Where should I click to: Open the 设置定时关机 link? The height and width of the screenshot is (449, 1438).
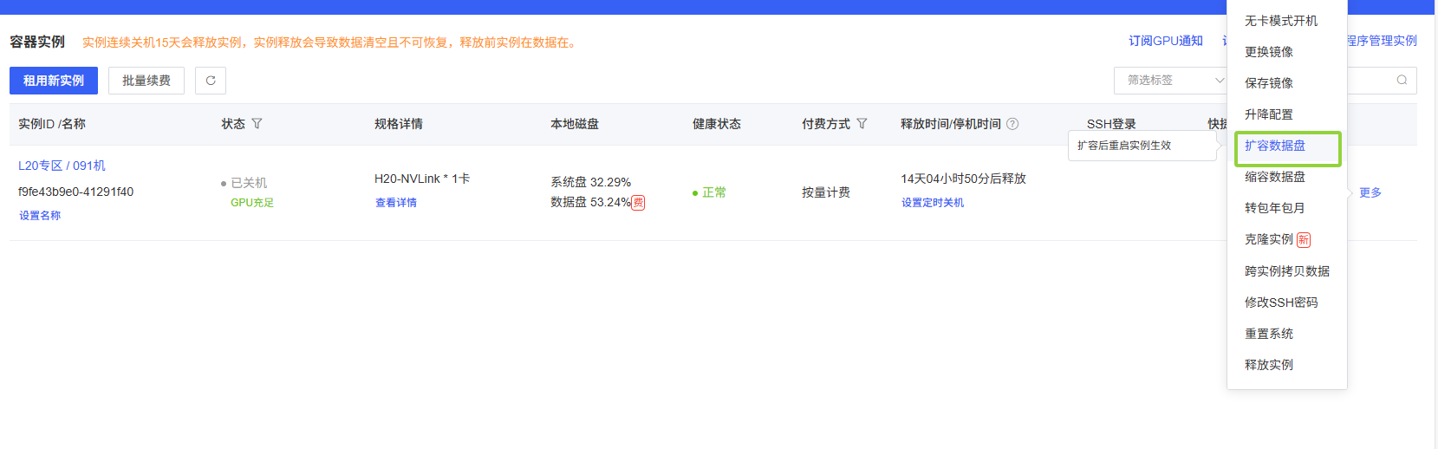[x=933, y=203]
